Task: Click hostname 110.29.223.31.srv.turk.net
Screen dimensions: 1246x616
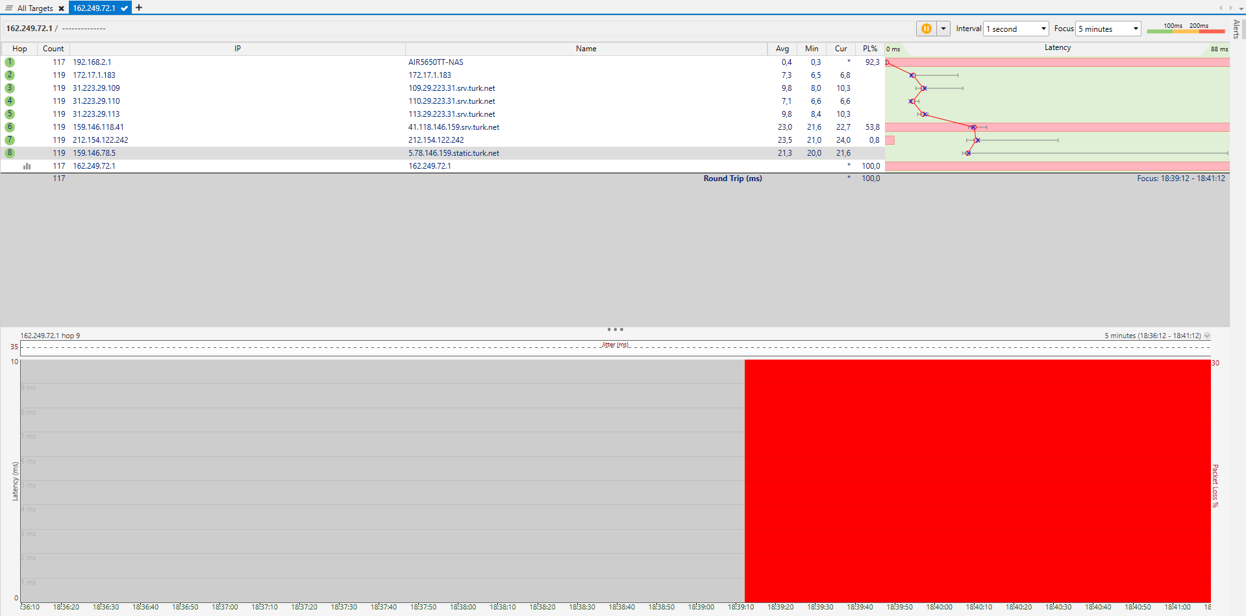Action: click(452, 101)
